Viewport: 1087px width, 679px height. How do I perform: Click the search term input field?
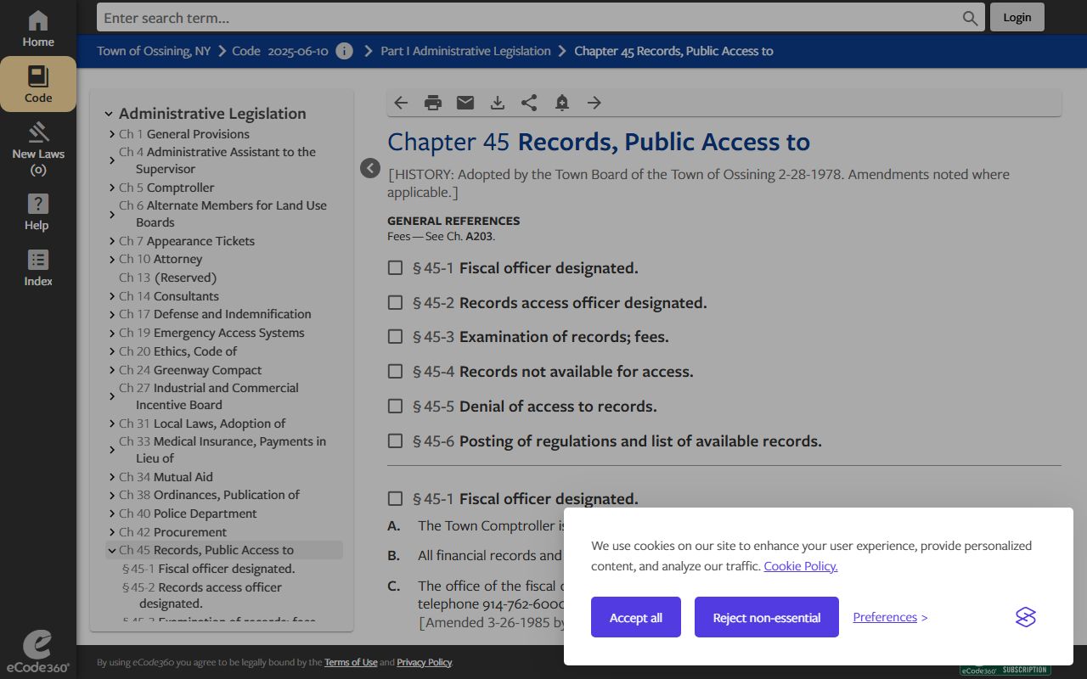coord(527,18)
